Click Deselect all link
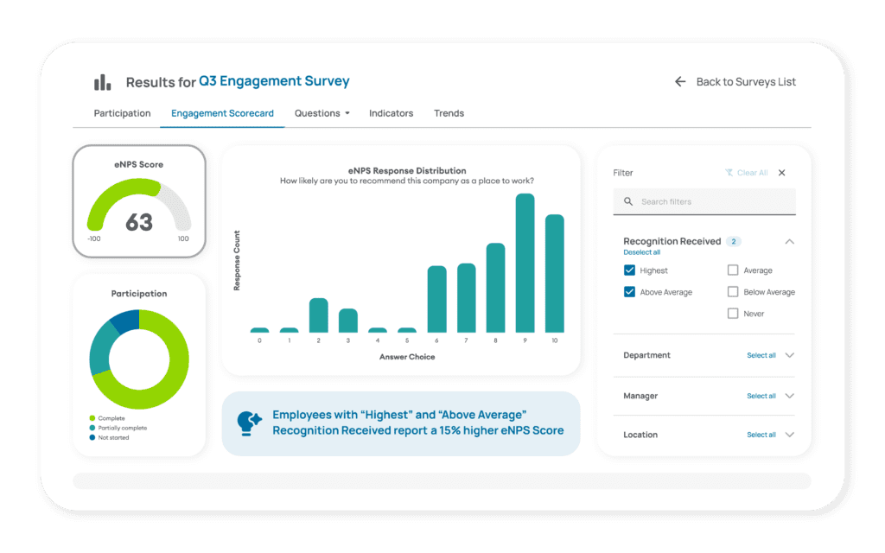 point(641,252)
